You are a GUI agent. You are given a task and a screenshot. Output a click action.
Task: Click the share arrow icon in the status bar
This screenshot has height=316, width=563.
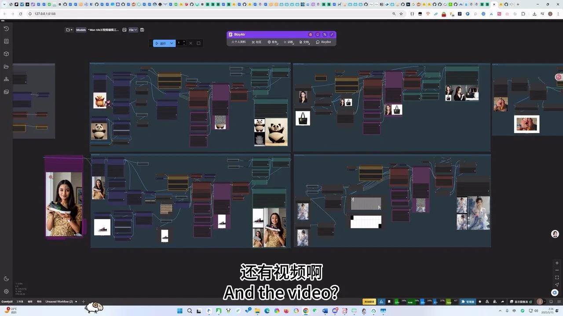point(502,302)
